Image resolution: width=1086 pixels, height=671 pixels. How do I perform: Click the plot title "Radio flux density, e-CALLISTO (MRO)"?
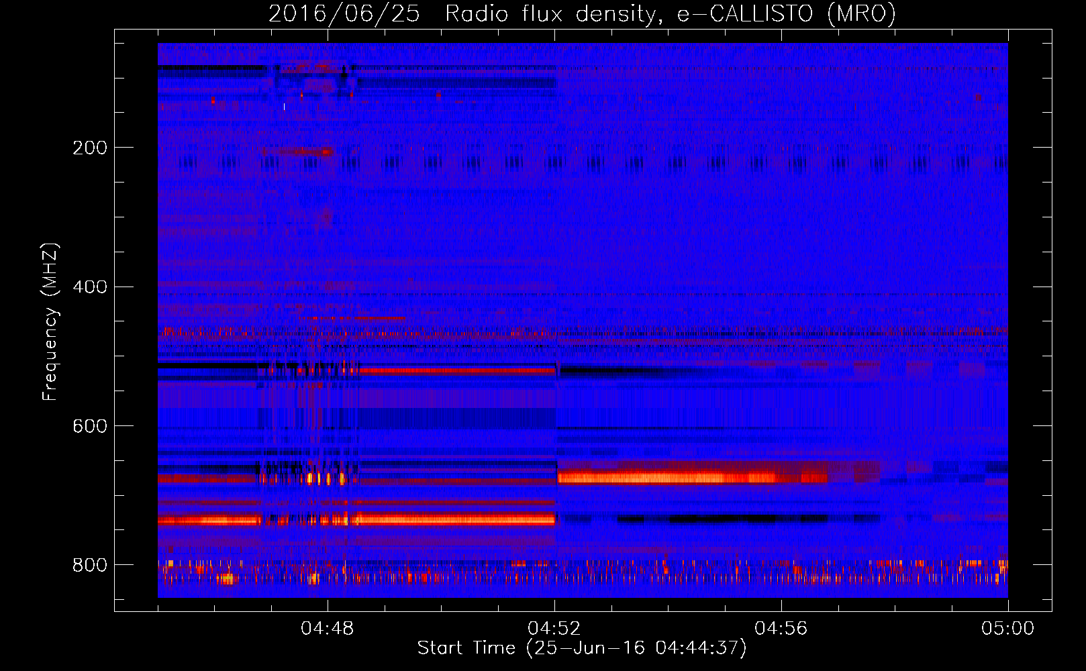(671, 14)
